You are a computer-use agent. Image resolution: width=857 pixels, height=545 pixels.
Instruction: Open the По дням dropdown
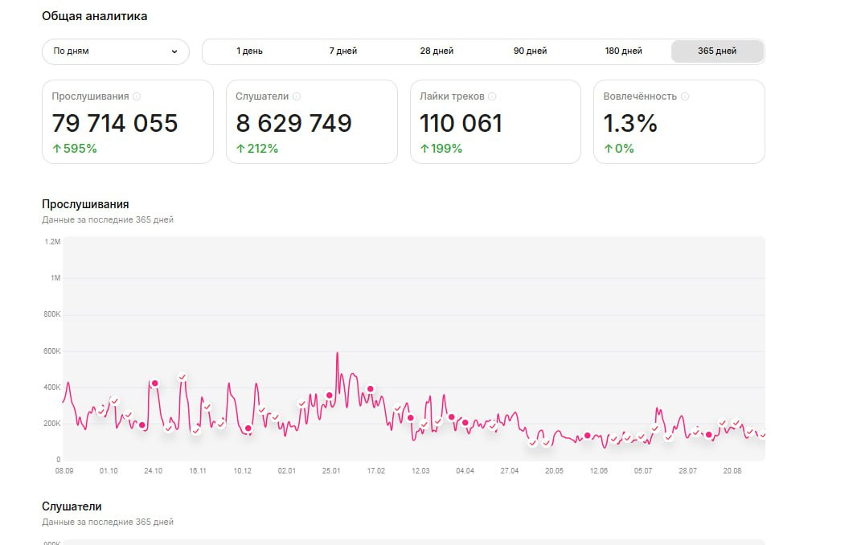tap(116, 51)
